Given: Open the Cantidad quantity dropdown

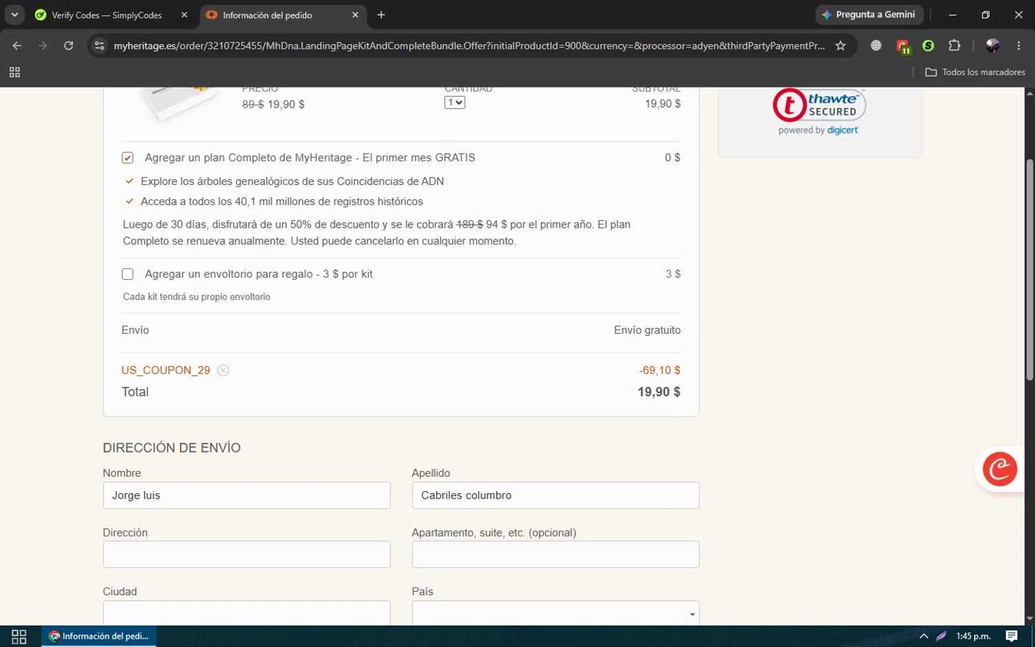Looking at the screenshot, I should (x=455, y=103).
